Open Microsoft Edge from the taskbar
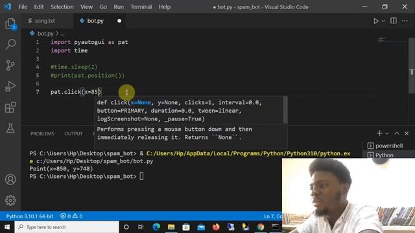415x233 pixels. pyautogui.click(x=156, y=227)
